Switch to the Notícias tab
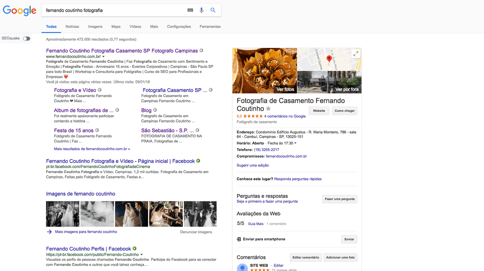 [x=72, y=27]
